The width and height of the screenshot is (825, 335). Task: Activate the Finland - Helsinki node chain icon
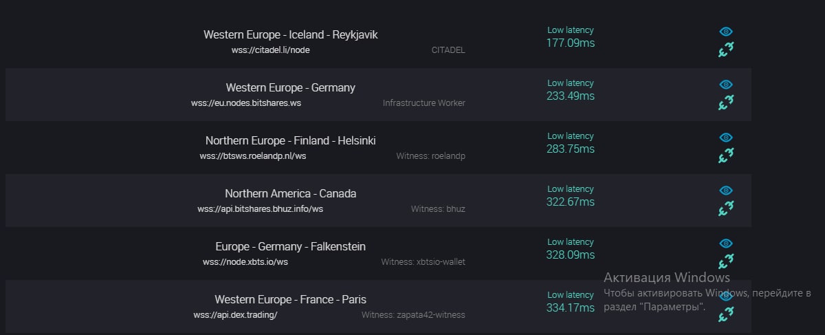pos(726,155)
